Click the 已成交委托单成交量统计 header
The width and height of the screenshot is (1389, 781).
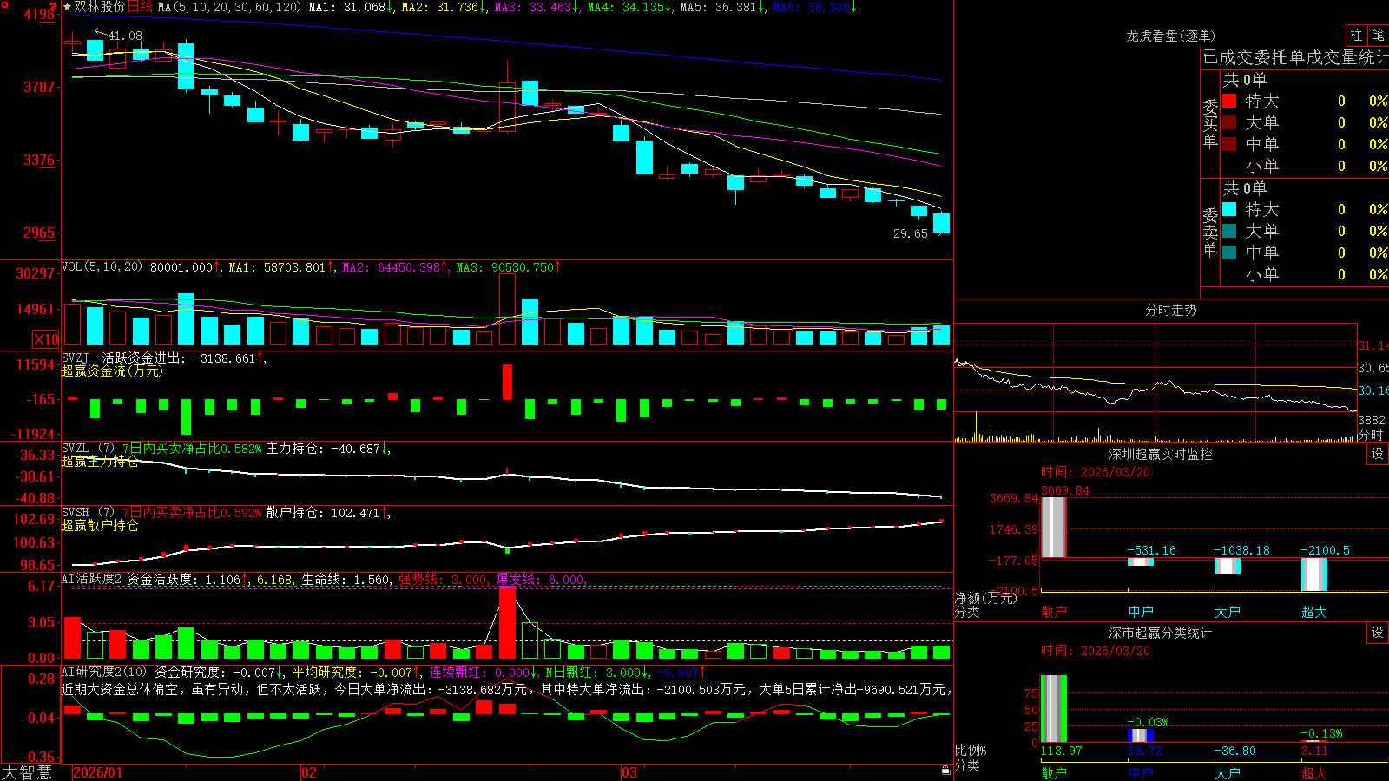(x=1295, y=57)
